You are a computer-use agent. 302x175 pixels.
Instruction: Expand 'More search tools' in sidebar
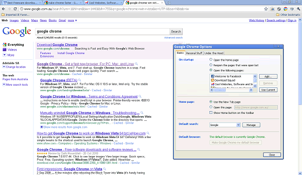click(x=15, y=85)
